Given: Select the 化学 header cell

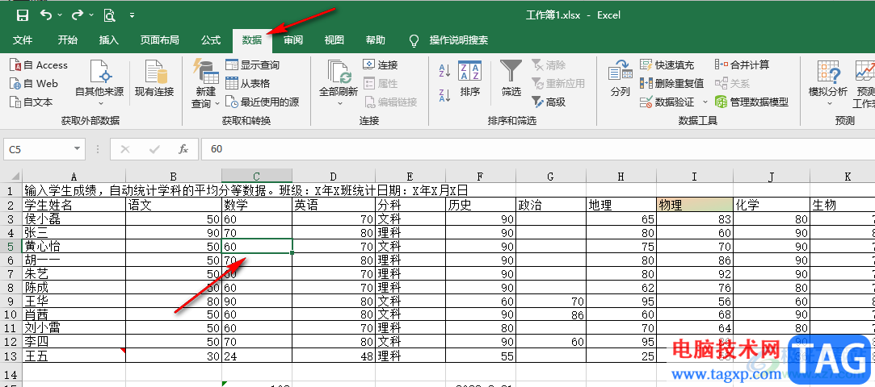Looking at the screenshot, I should click(772, 205).
